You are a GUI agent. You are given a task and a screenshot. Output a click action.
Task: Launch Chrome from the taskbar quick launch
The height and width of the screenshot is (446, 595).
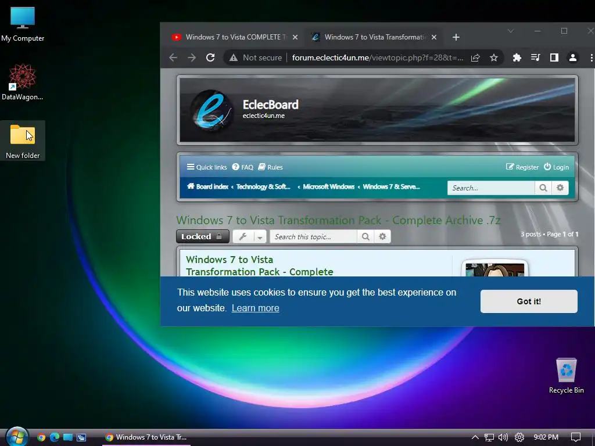click(41, 437)
